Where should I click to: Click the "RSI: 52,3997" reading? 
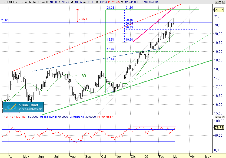[x=30, y=117]
